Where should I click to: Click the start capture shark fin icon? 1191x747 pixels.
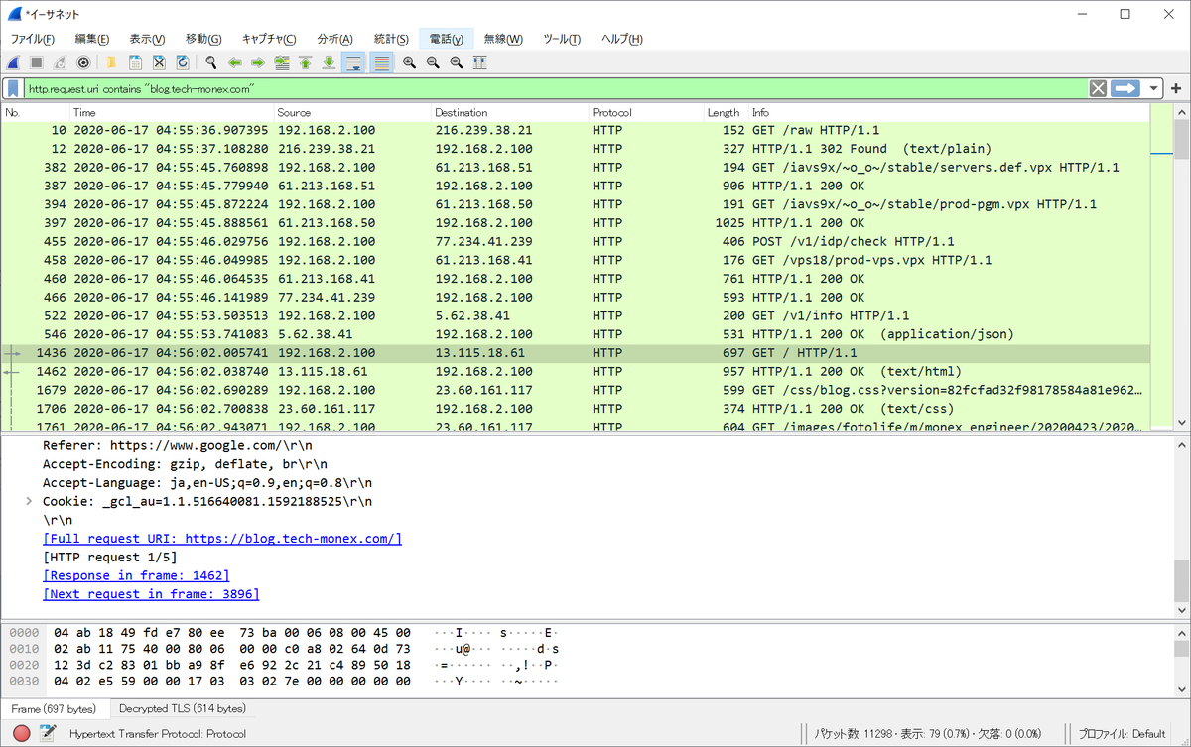click(14, 62)
